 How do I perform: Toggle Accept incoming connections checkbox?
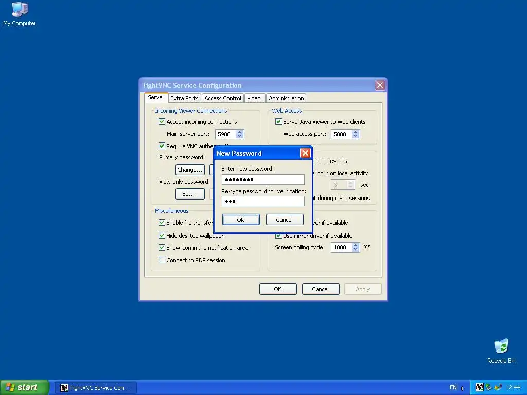pos(162,121)
